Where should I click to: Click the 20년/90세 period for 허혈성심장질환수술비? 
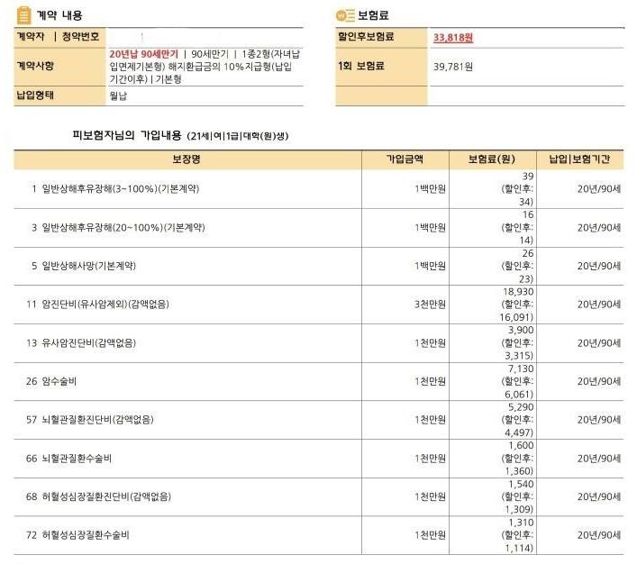599,535
